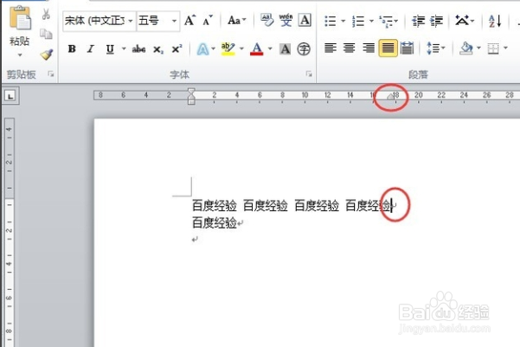
Task: Click the Cut scissors icon
Action: (46, 14)
